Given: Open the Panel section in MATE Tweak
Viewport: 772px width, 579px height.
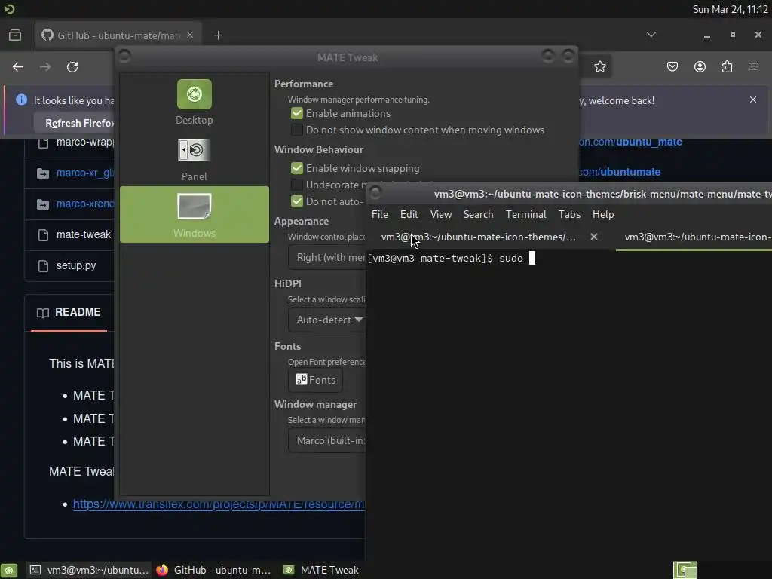Looking at the screenshot, I should click(x=194, y=160).
